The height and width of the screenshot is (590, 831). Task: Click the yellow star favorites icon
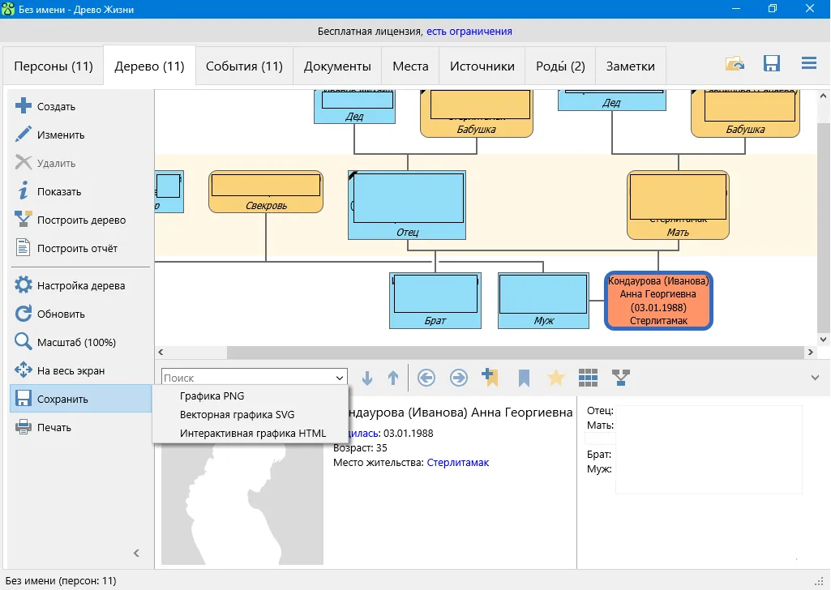click(555, 378)
